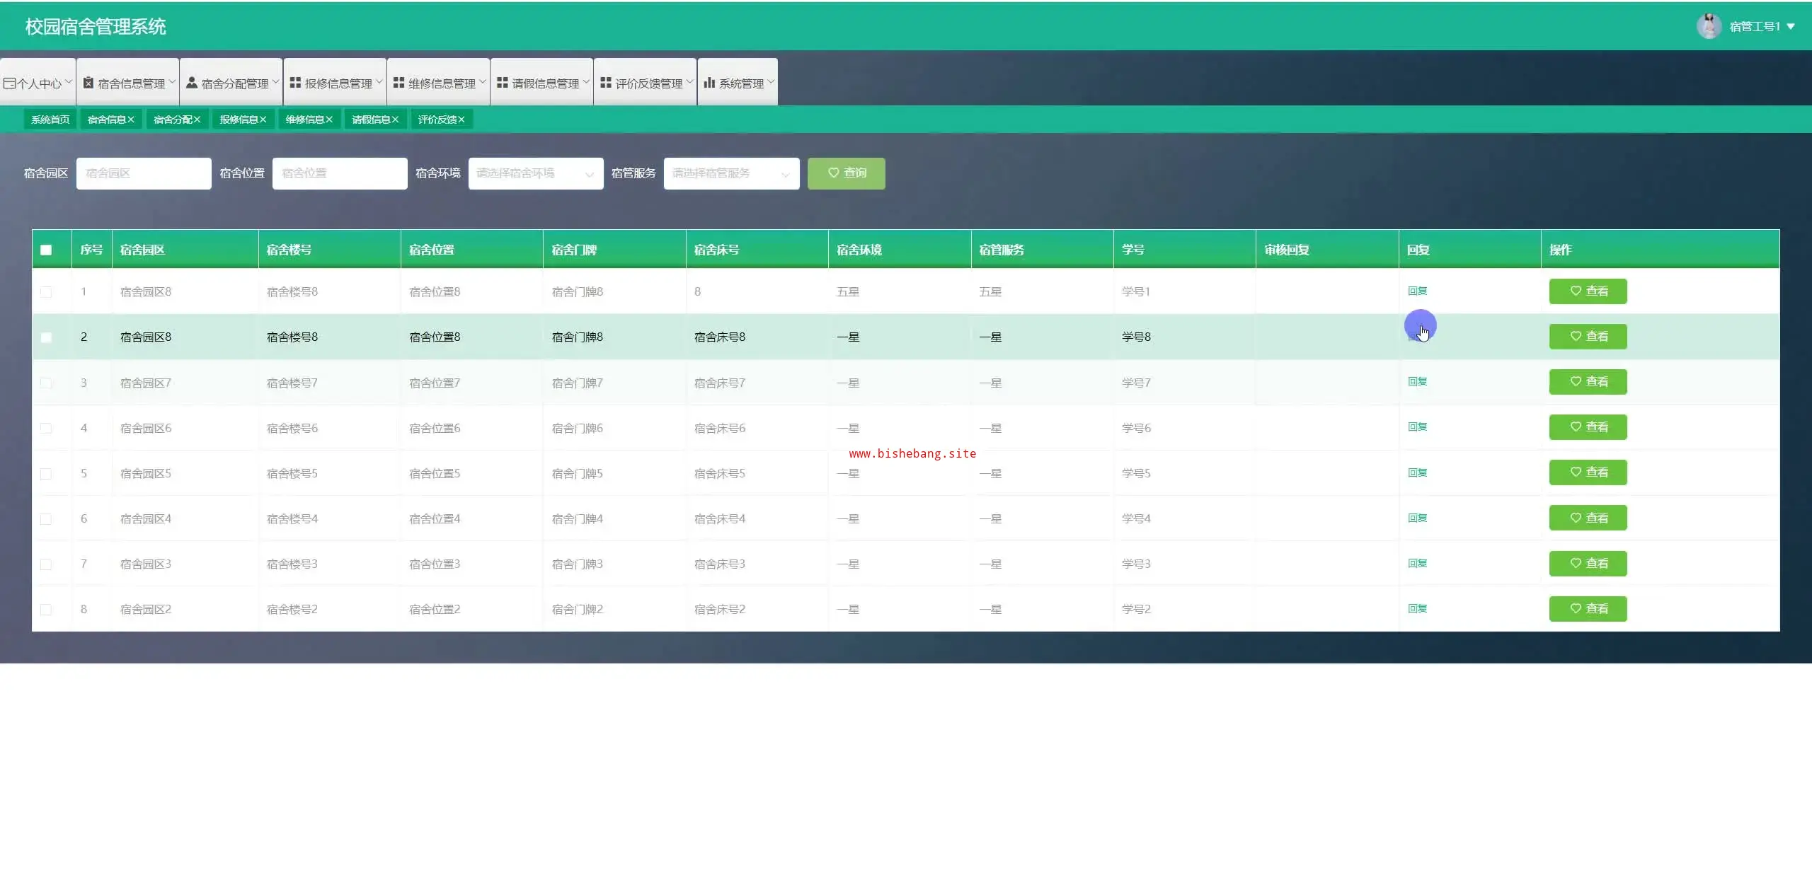The image size is (1812, 894).
Task: Close the 评价反馈 tab
Action: (461, 120)
